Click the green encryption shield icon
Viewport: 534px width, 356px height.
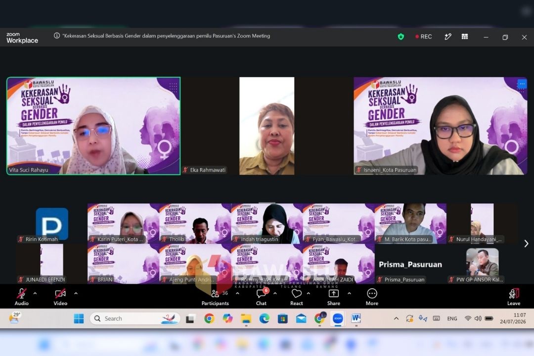point(401,37)
